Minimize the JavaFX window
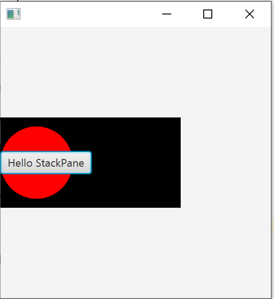The image size is (274, 299). [167, 14]
